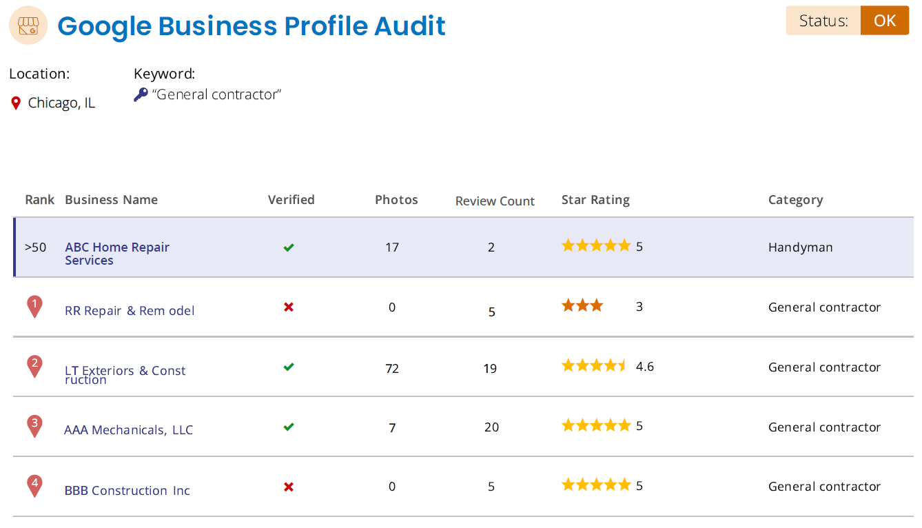Click green verified checkmark for LT Exteriors

tap(289, 367)
